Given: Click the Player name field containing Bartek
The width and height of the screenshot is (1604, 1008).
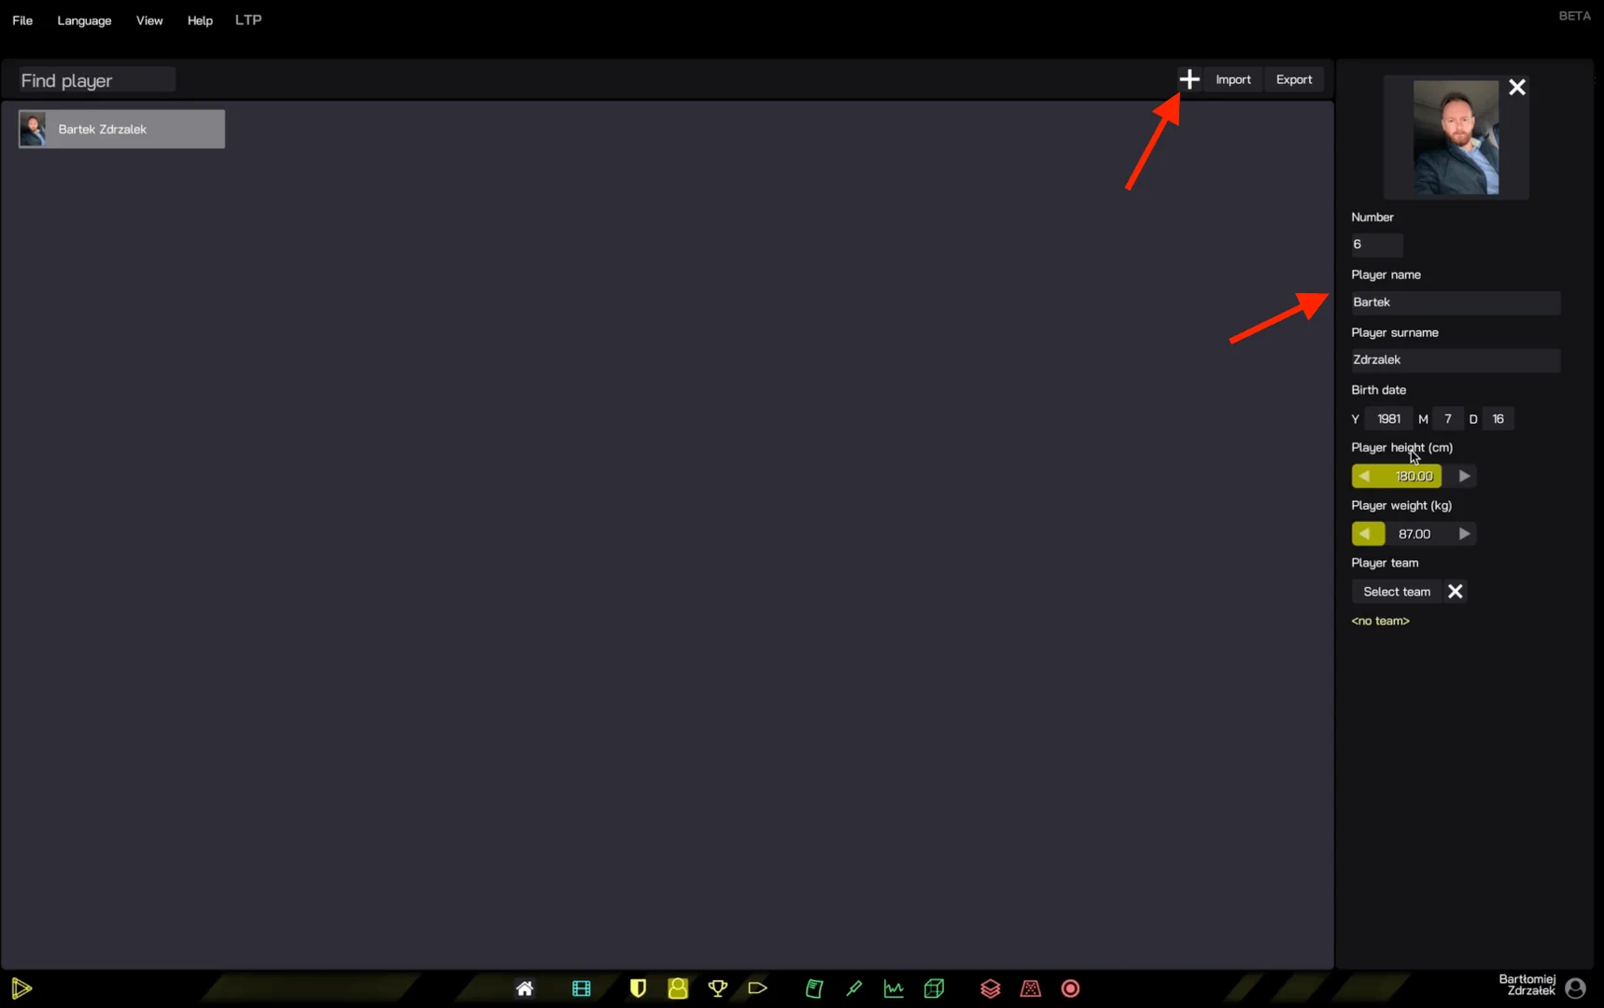Looking at the screenshot, I should click(x=1454, y=302).
